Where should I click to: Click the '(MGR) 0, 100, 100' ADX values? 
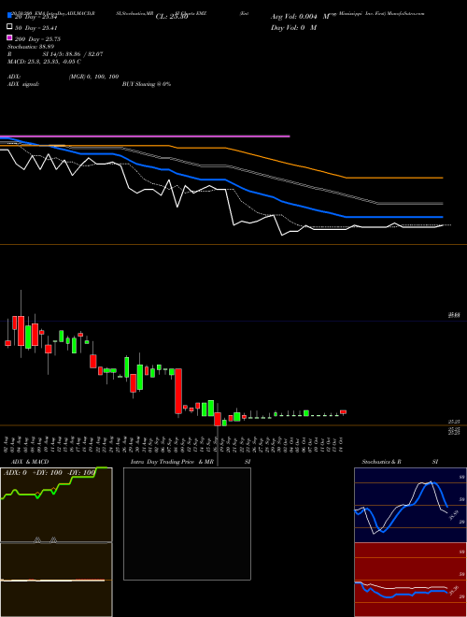[93, 77]
